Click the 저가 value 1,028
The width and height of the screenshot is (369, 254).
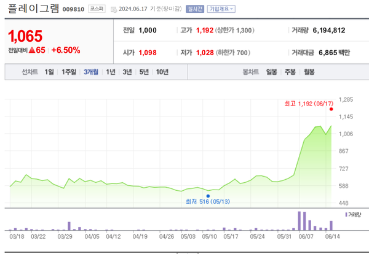coord(205,53)
